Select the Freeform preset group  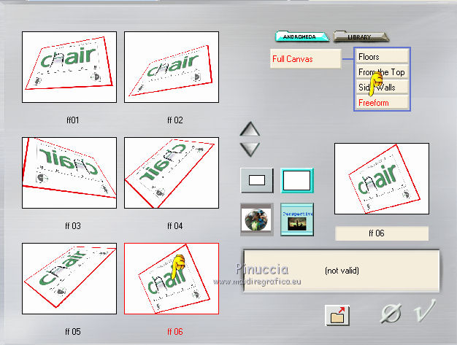tap(382, 103)
